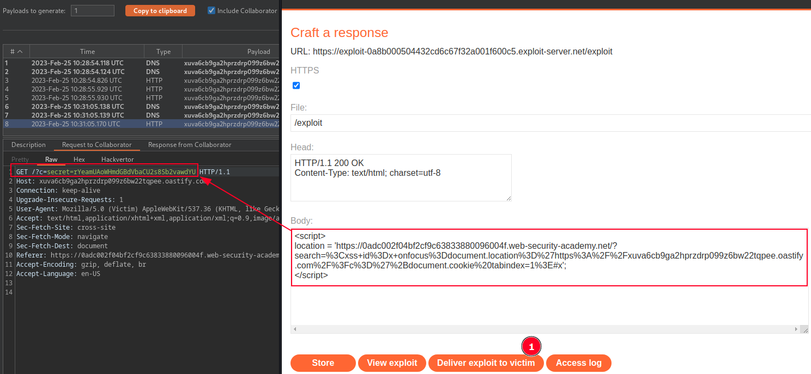Select the Raw view tab
Viewport: 811px width, 374px height.
pos(51,160)
